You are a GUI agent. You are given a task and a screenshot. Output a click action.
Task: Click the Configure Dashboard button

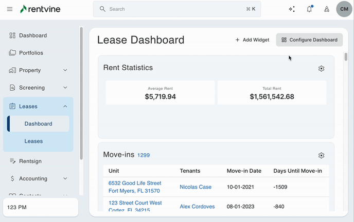pos(309,40)
